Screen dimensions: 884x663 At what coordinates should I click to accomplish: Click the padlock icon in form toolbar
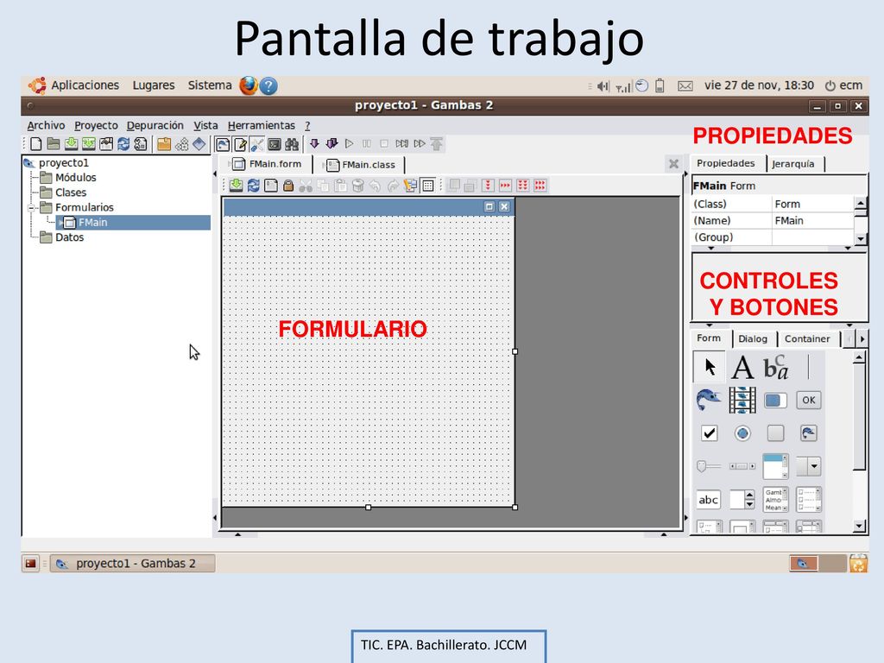[288, 186]
